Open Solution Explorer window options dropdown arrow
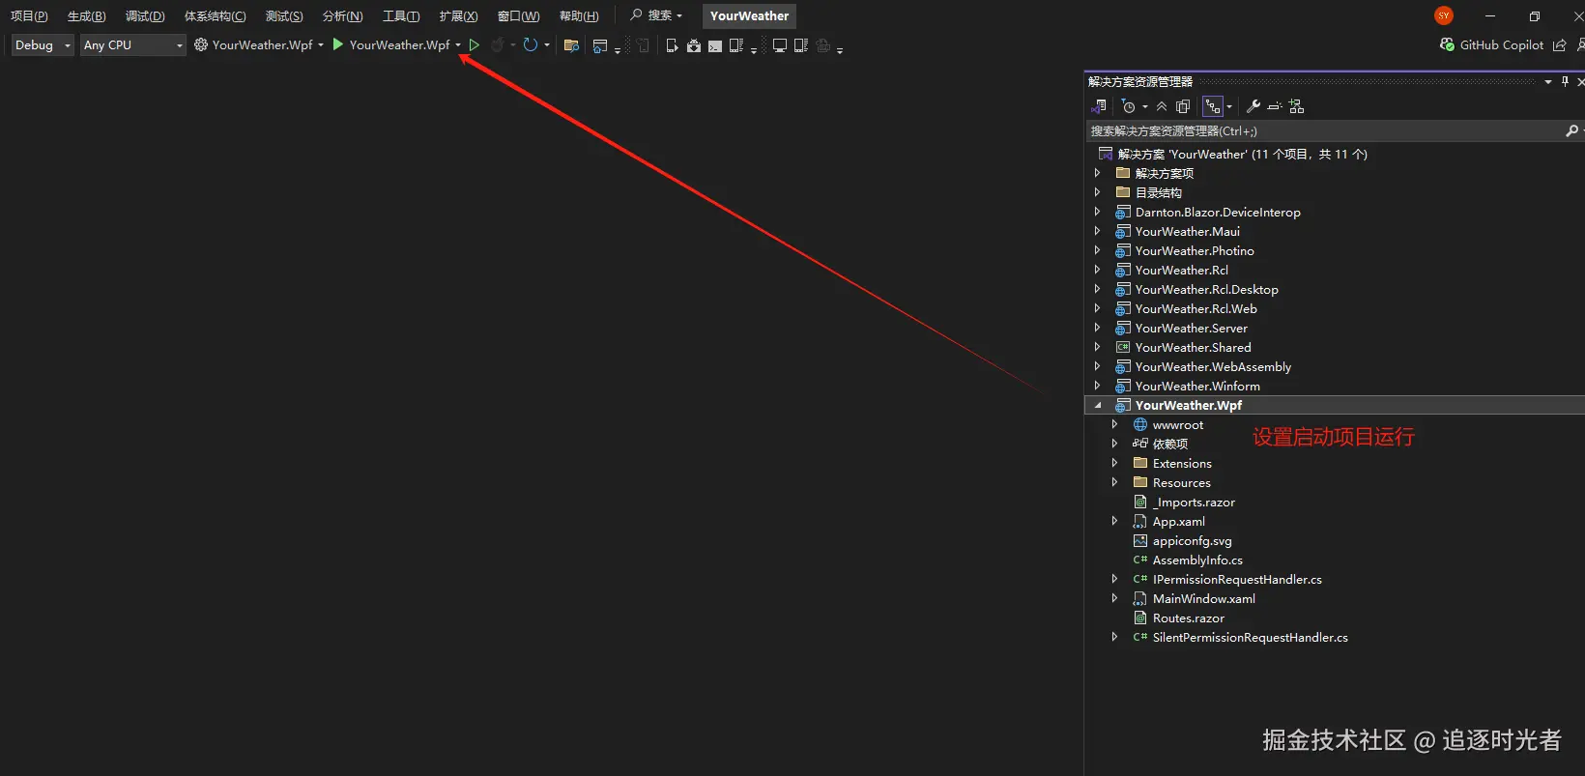The width and height of the screenshot is (1585, 776). point(1548,81)
